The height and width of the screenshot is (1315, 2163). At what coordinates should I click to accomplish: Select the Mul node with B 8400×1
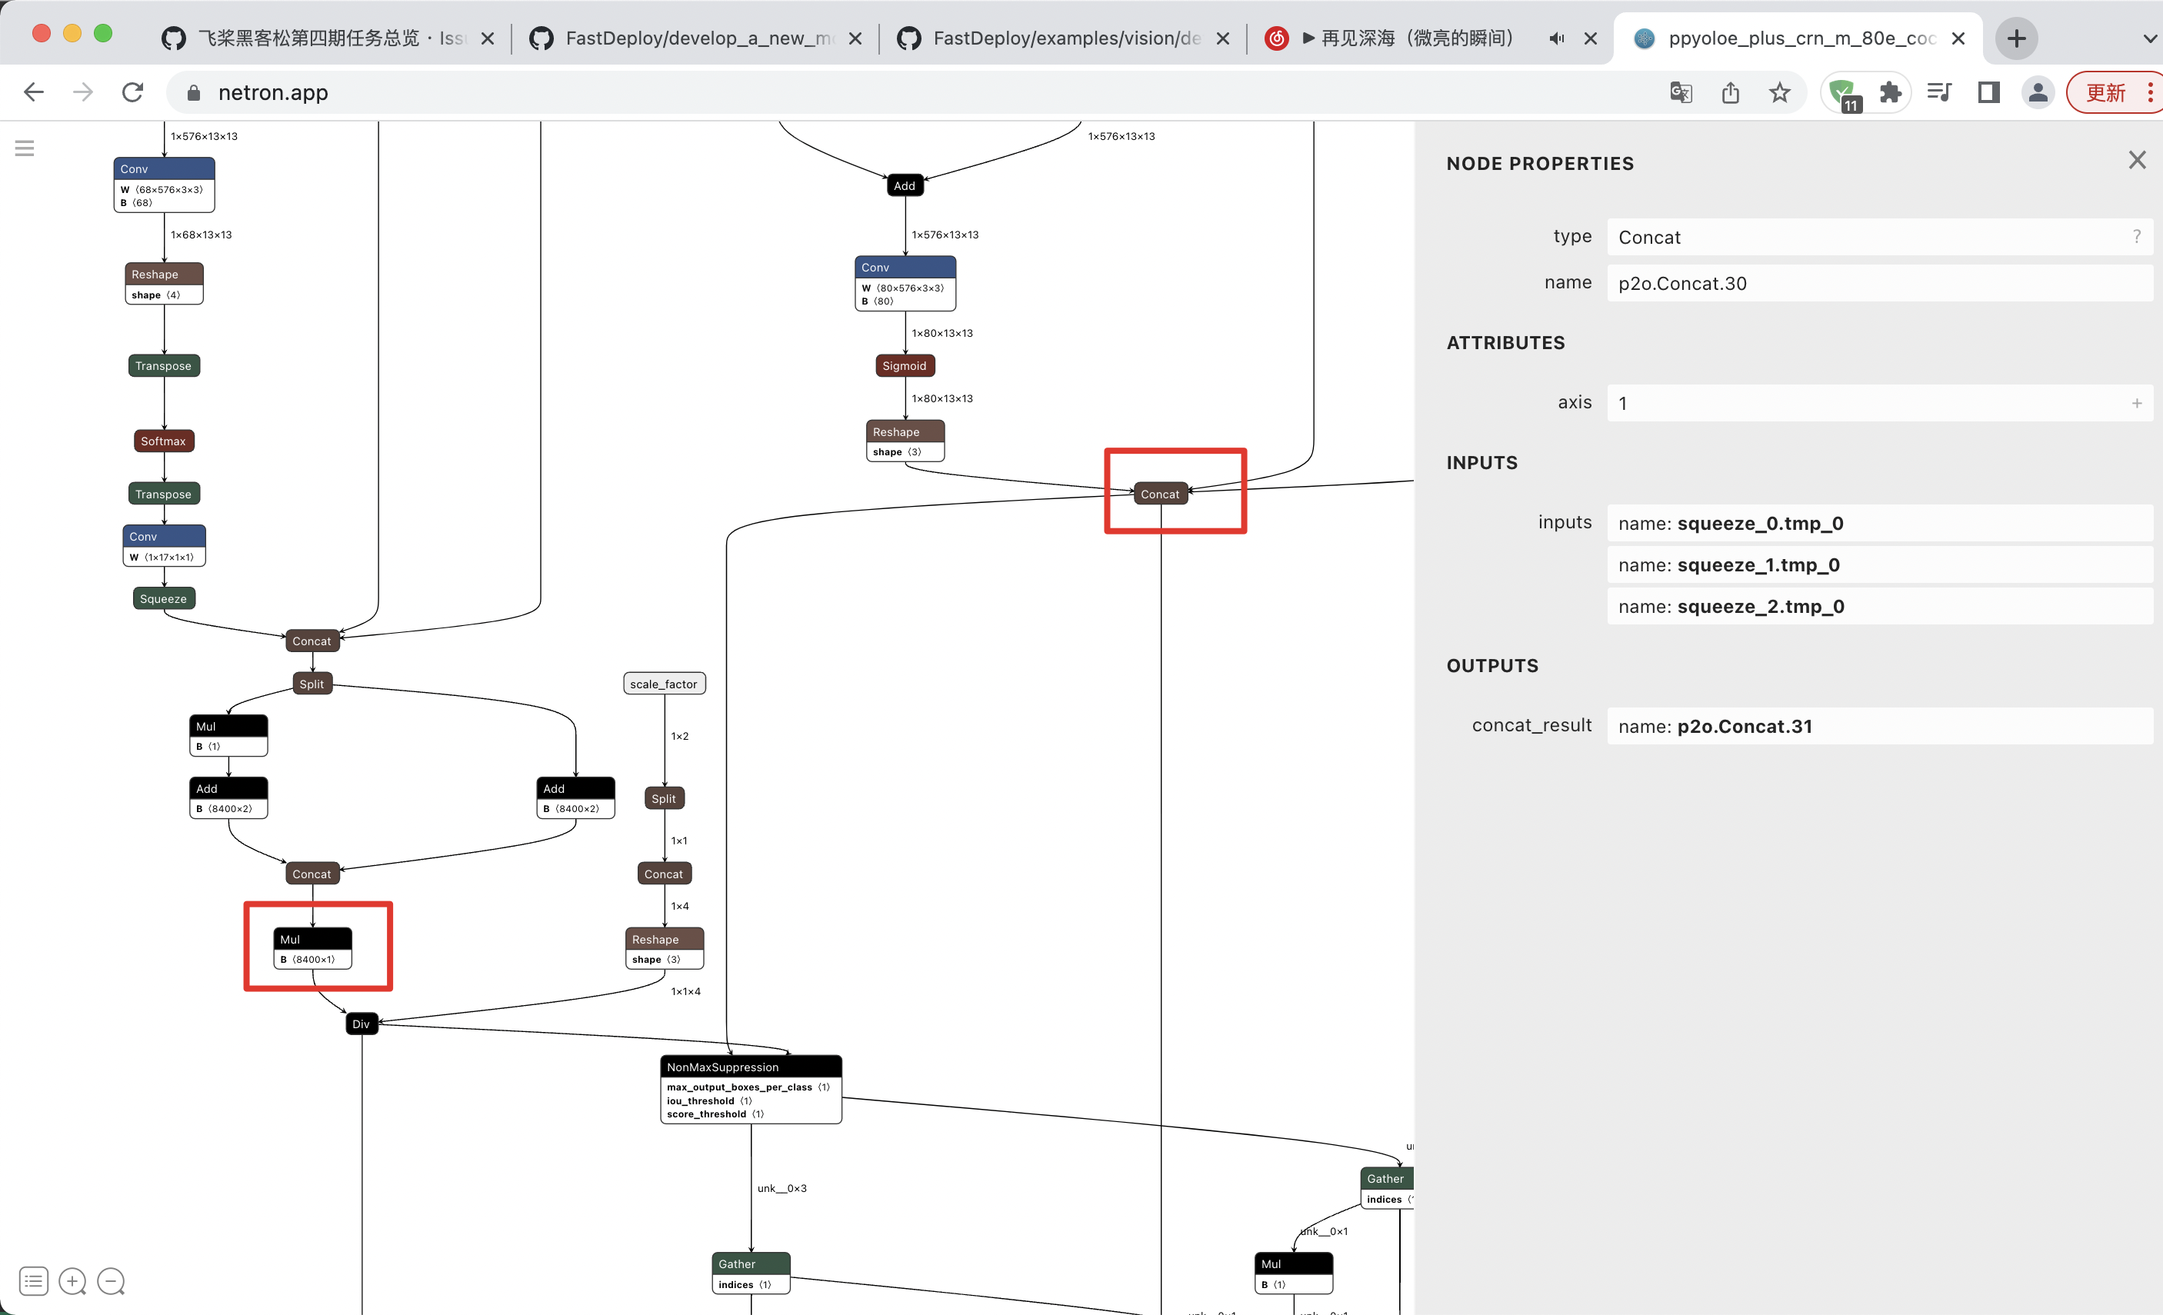(312, 948)
